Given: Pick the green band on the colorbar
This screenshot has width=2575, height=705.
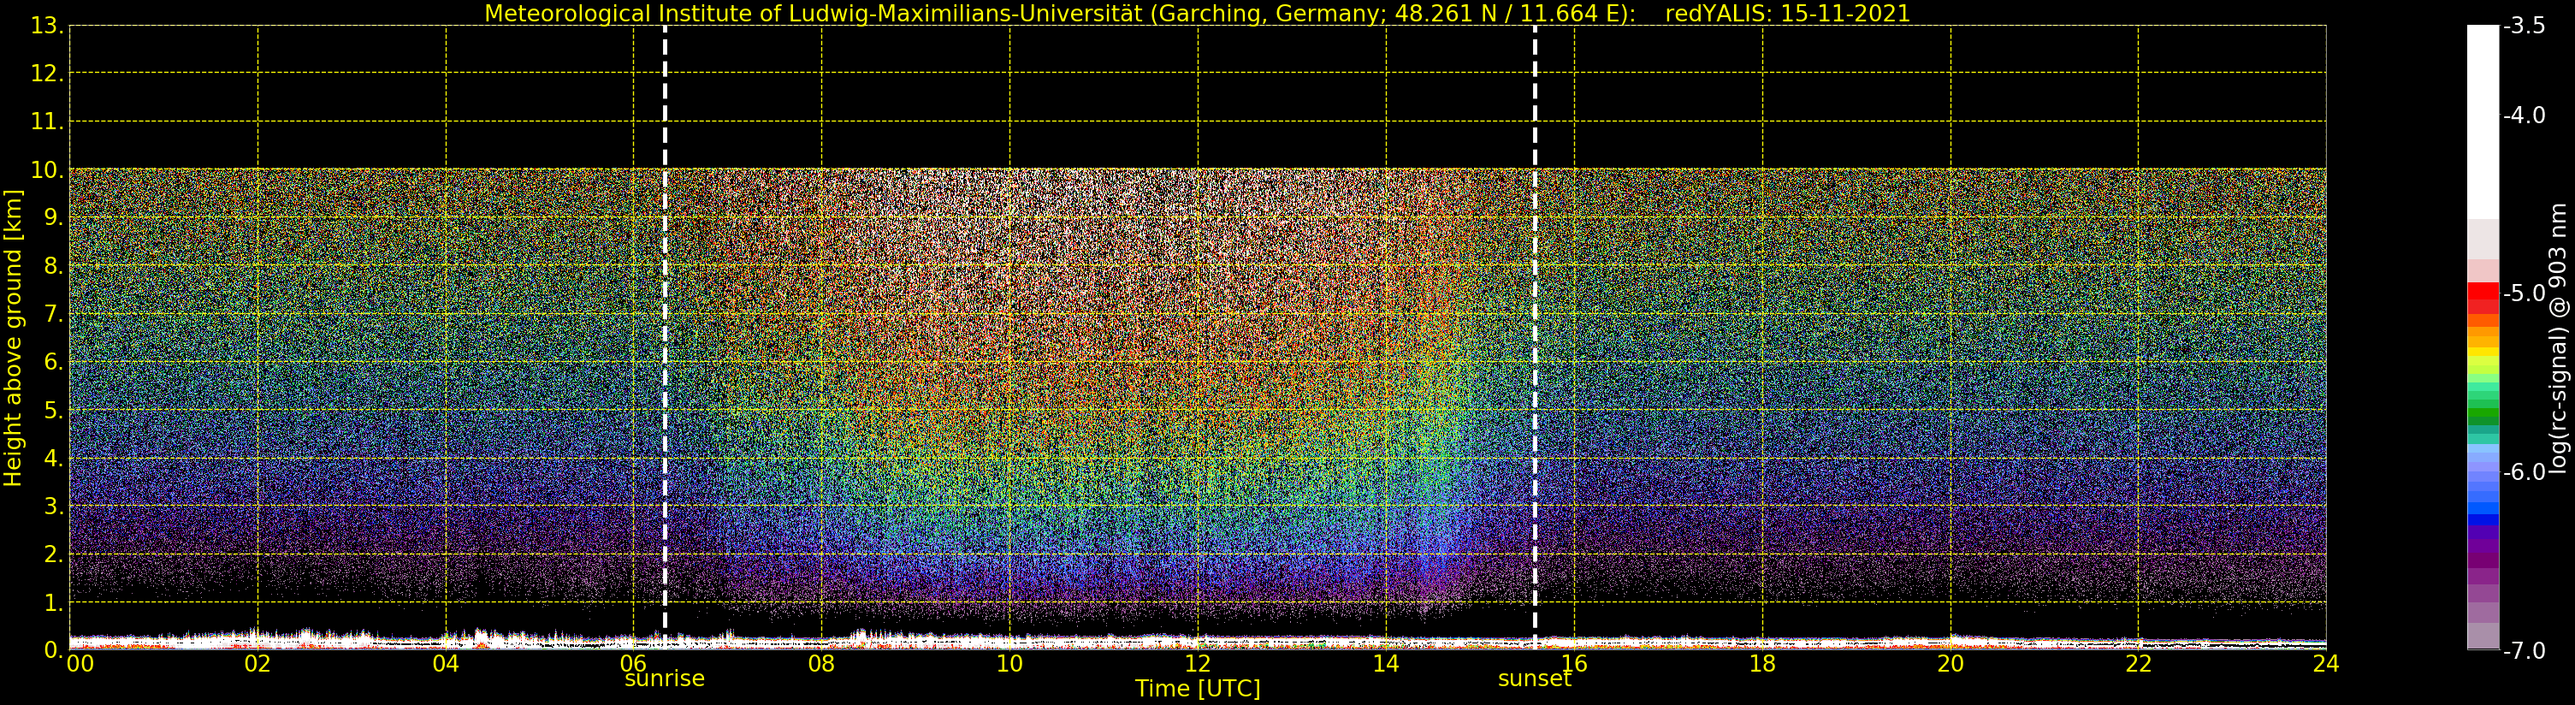Looking at the screenshot, I should 2483,415.
